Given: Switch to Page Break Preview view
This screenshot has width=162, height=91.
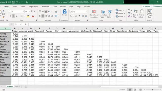Looking at the screenshot, I should 140,89.
